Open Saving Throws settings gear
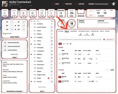 pos(20,37)
